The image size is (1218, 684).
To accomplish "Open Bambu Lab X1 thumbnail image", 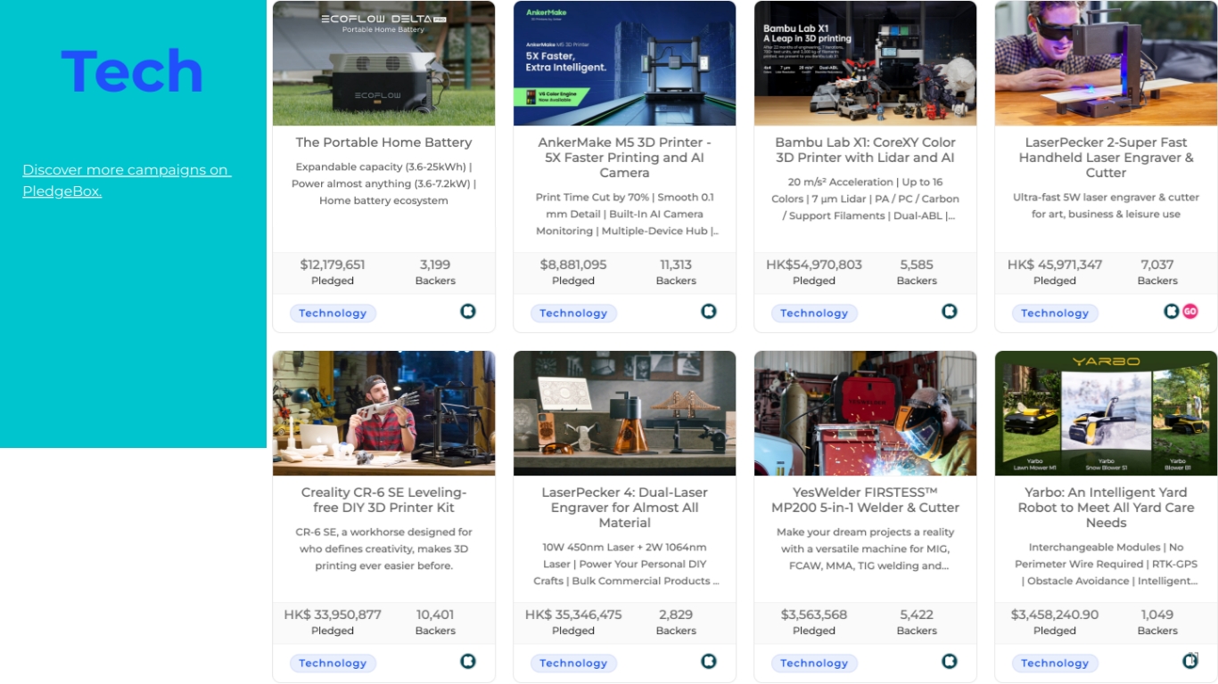I will pos(866,63).
